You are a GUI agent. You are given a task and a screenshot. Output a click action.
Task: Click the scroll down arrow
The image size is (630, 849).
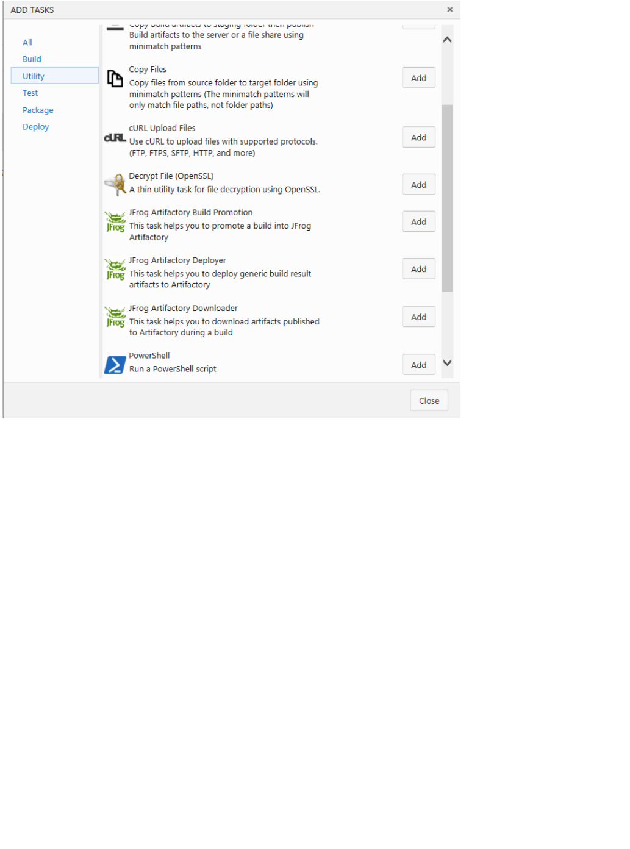[x=447, y=363]
